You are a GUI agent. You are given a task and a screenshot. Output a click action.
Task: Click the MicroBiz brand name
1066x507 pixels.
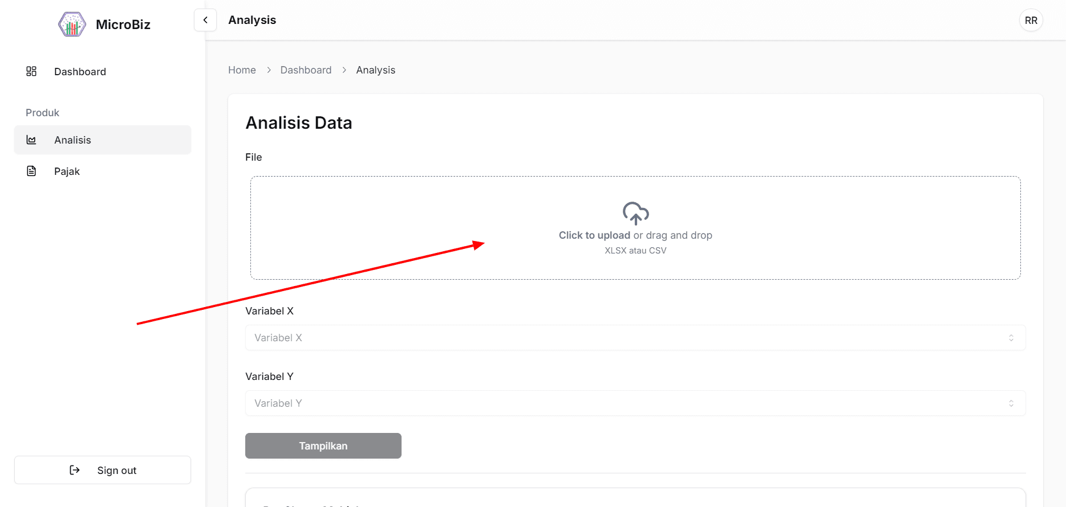(x=123, y=24)
